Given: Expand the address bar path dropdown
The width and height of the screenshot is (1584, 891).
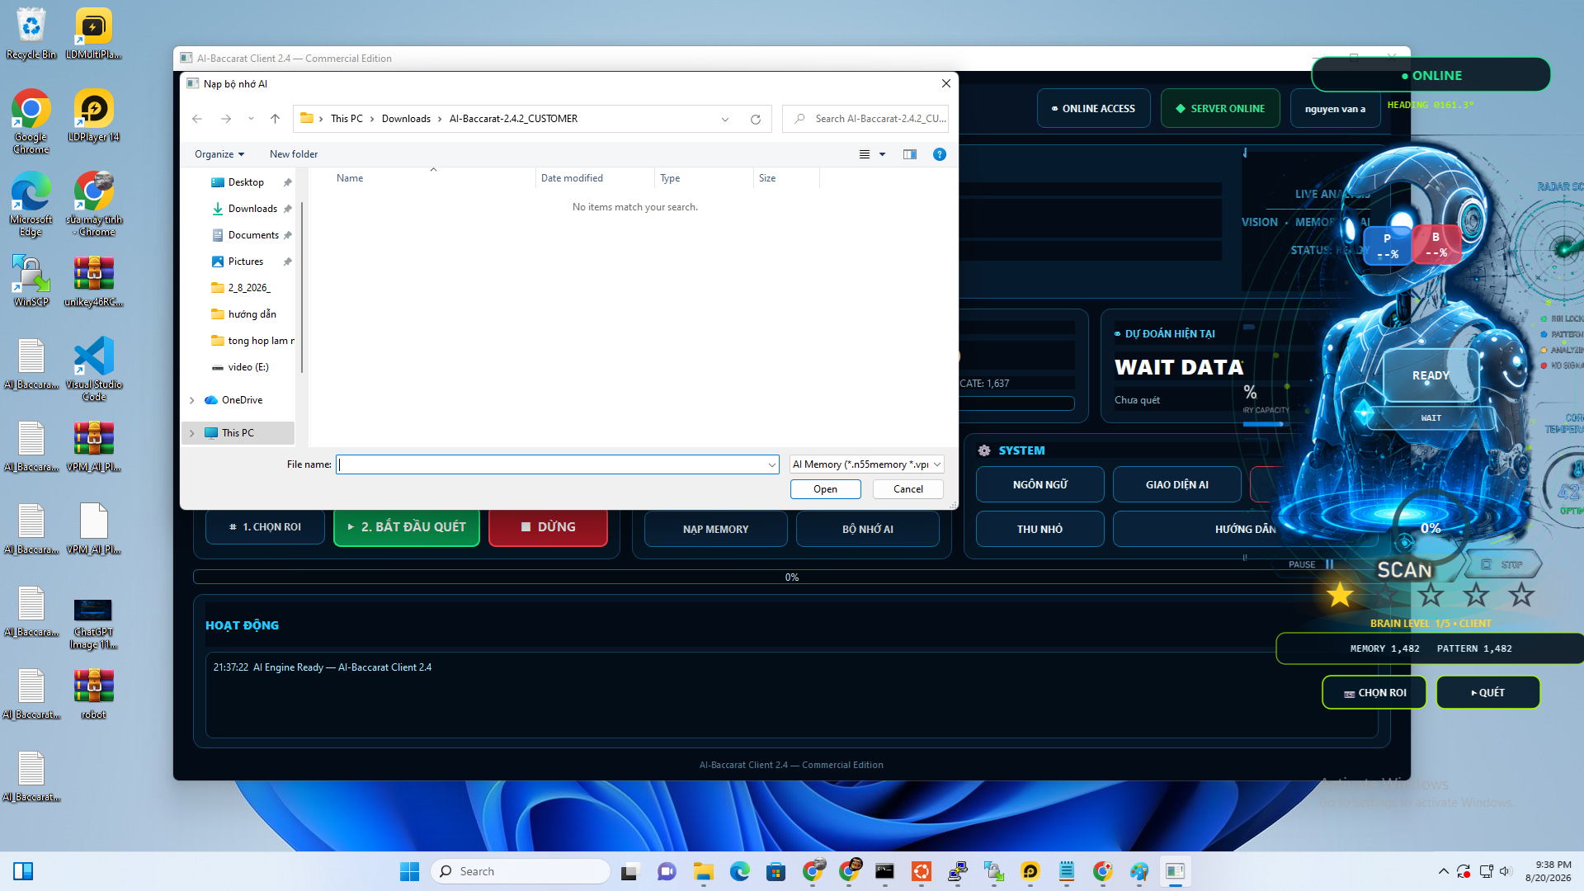Looking at the screenshot, I should (725, 119).
